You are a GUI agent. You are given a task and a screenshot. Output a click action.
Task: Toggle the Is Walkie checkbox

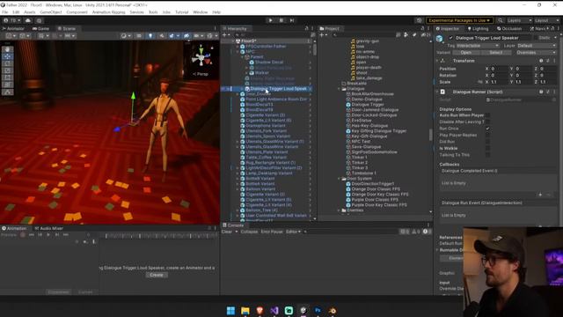tap(487, 148)
